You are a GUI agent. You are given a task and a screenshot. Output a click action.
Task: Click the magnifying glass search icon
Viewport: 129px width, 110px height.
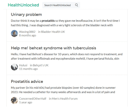(76, 5)
